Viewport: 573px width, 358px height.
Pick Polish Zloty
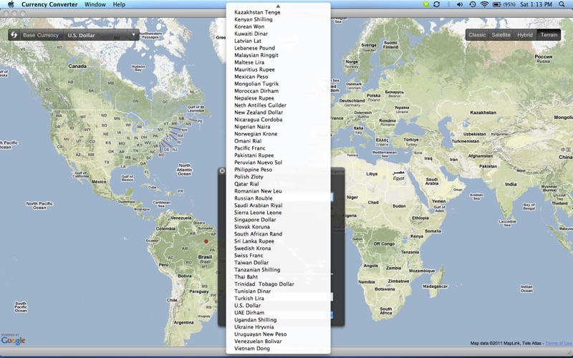click(x=279, y=177)
